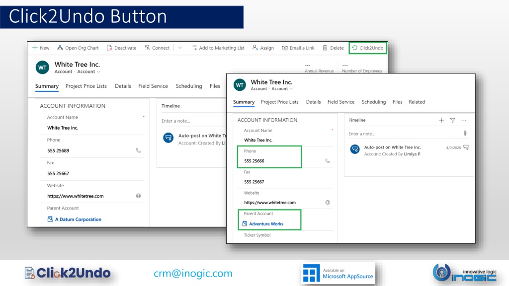Image resolution: width=509 pixels, height=286 pixels.
Task: Click the Inogic logo in footer
Action: (x=465, y=273)
